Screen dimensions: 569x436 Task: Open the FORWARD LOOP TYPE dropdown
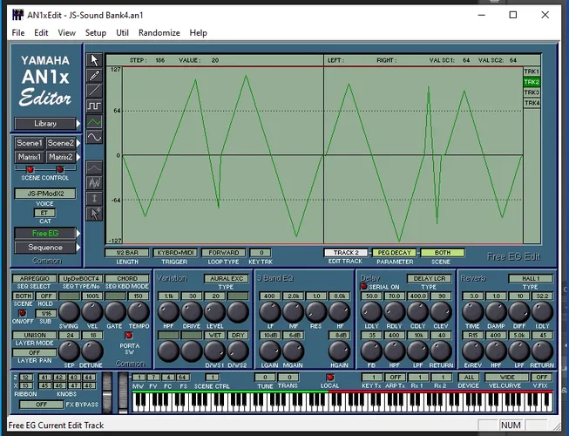(224, 252)
